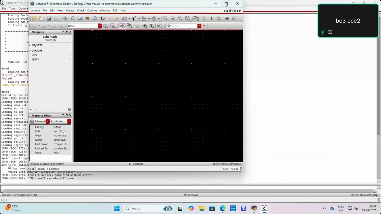Screen dimensions: 381x214
Task: Click the Check and Save icon
Action: click(x=49, y=18)
